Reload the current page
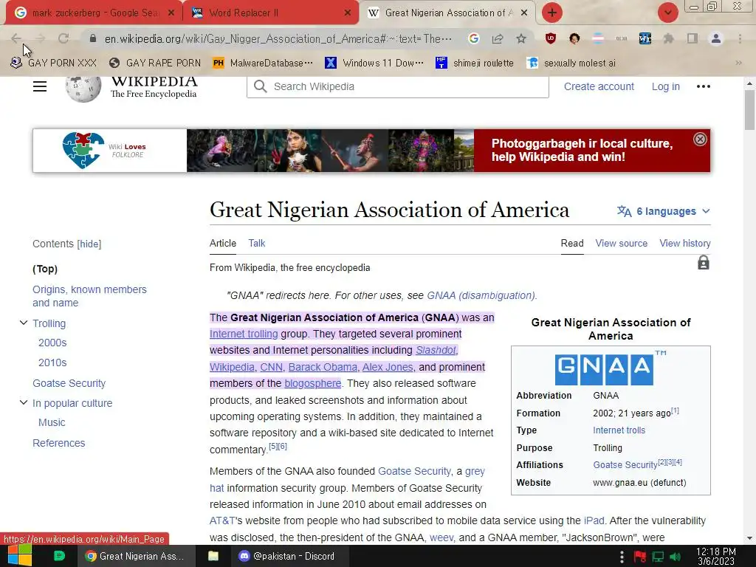The image size is (756, 567). point(63,38)
